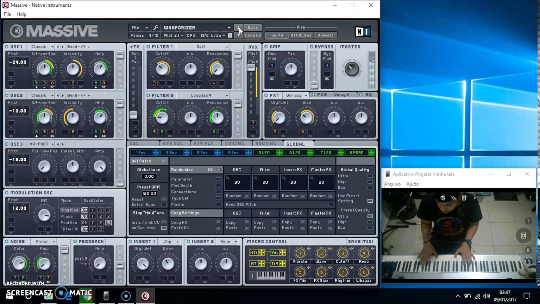Screen dimensions: 540x304
Task: Click the Master volume knob
Action: 351,68
